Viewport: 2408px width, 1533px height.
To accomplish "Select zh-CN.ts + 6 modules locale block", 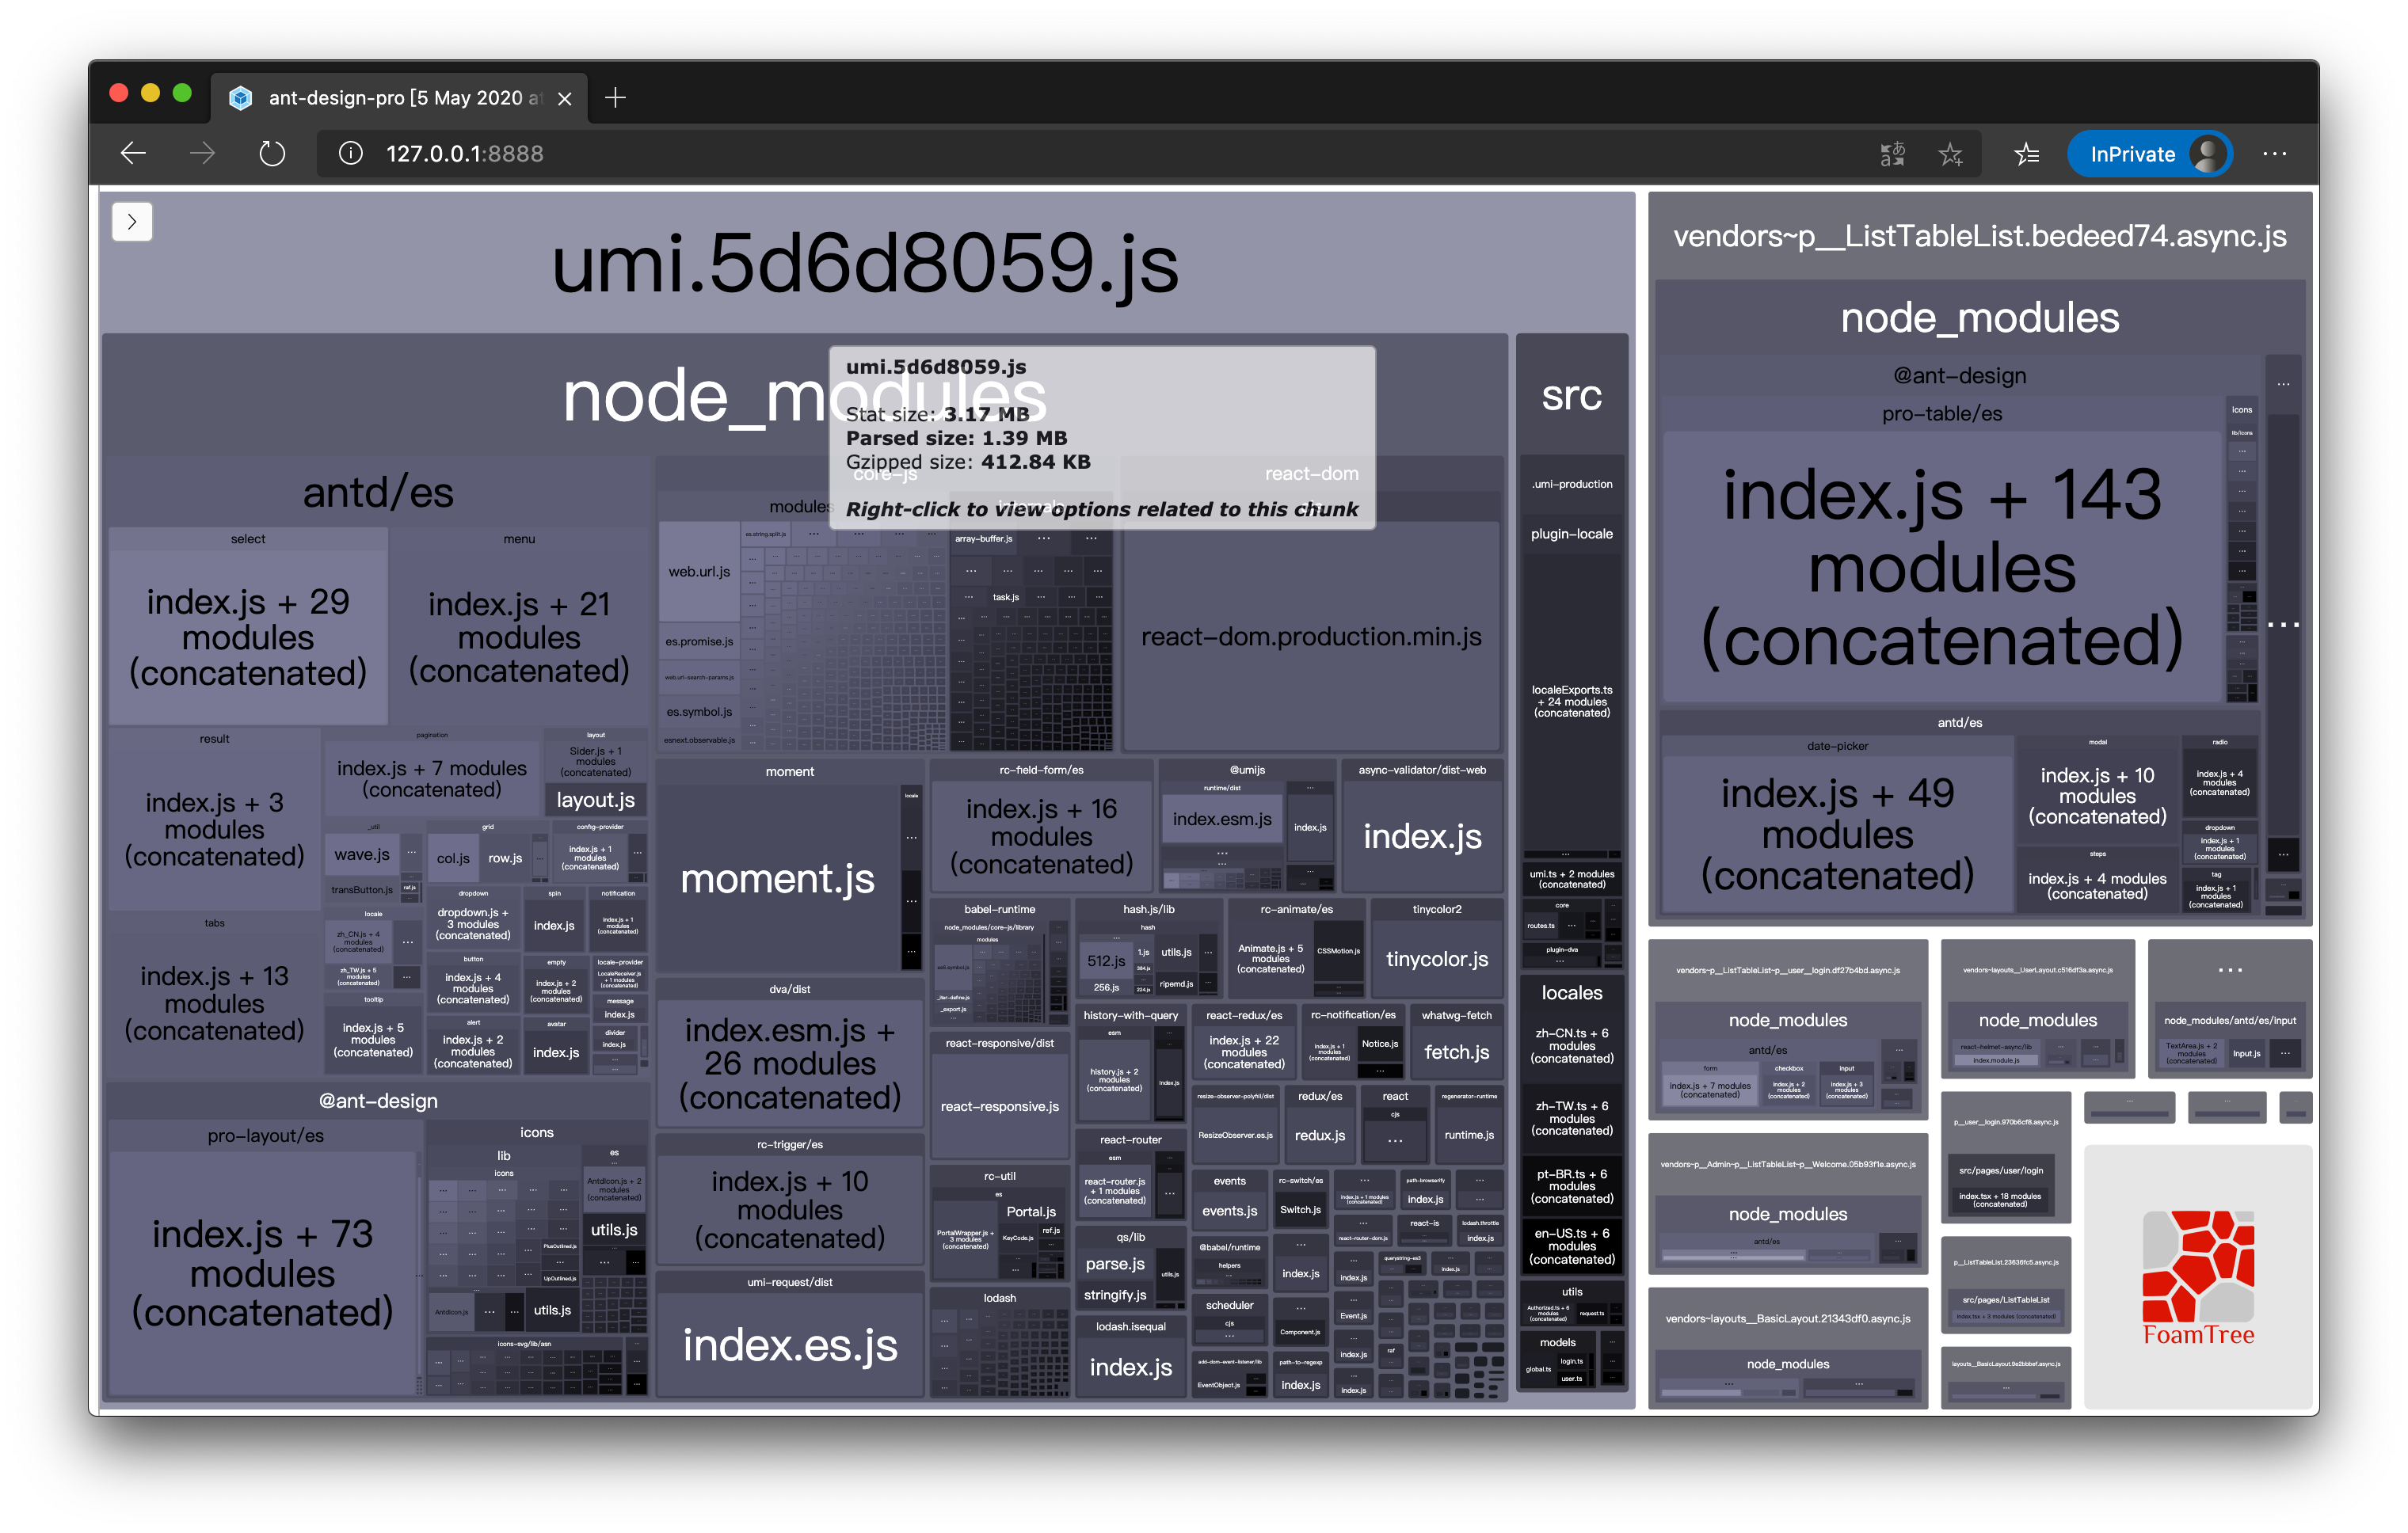I will (x=1572, y=1045).
